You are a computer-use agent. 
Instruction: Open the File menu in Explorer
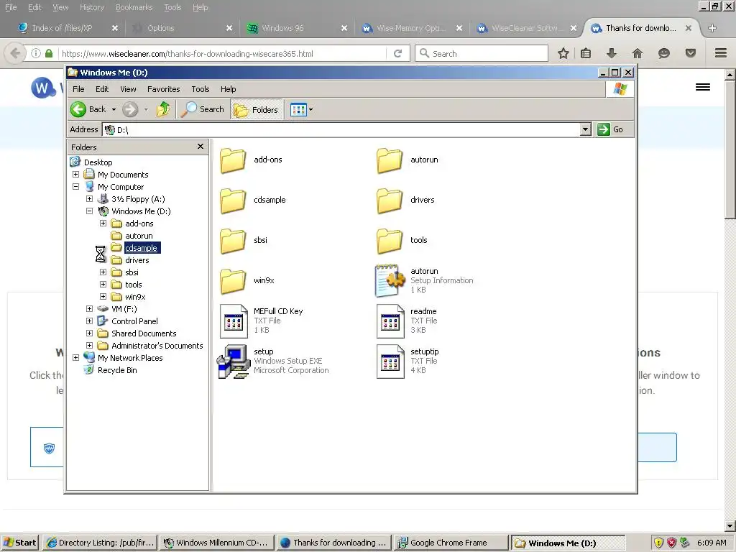click(x=78, y=89)
